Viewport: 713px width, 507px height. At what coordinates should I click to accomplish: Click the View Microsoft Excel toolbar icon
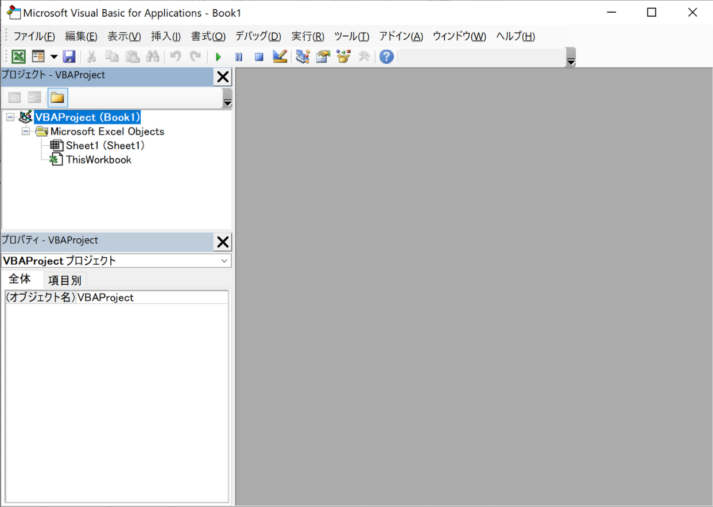[x=19, y=57]
